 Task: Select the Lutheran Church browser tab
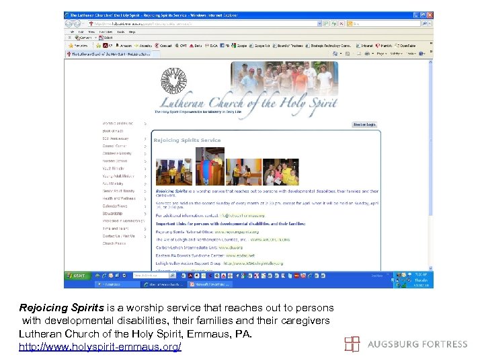[x=112, y=54]
